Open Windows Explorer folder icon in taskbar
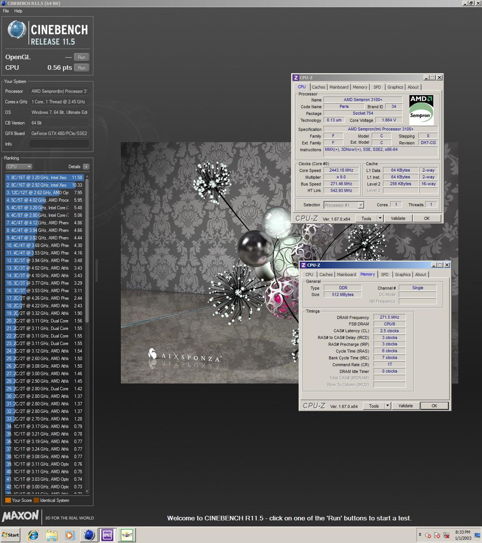 coord(52,535)
